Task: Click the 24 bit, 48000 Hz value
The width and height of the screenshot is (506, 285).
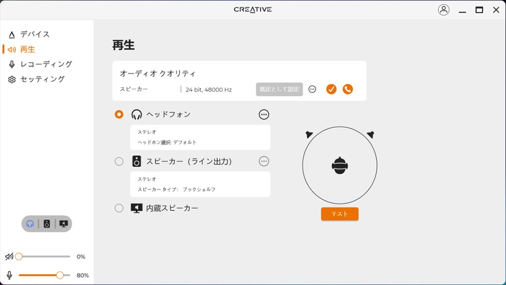Action: pyautogui.click(x=209, y=90)
